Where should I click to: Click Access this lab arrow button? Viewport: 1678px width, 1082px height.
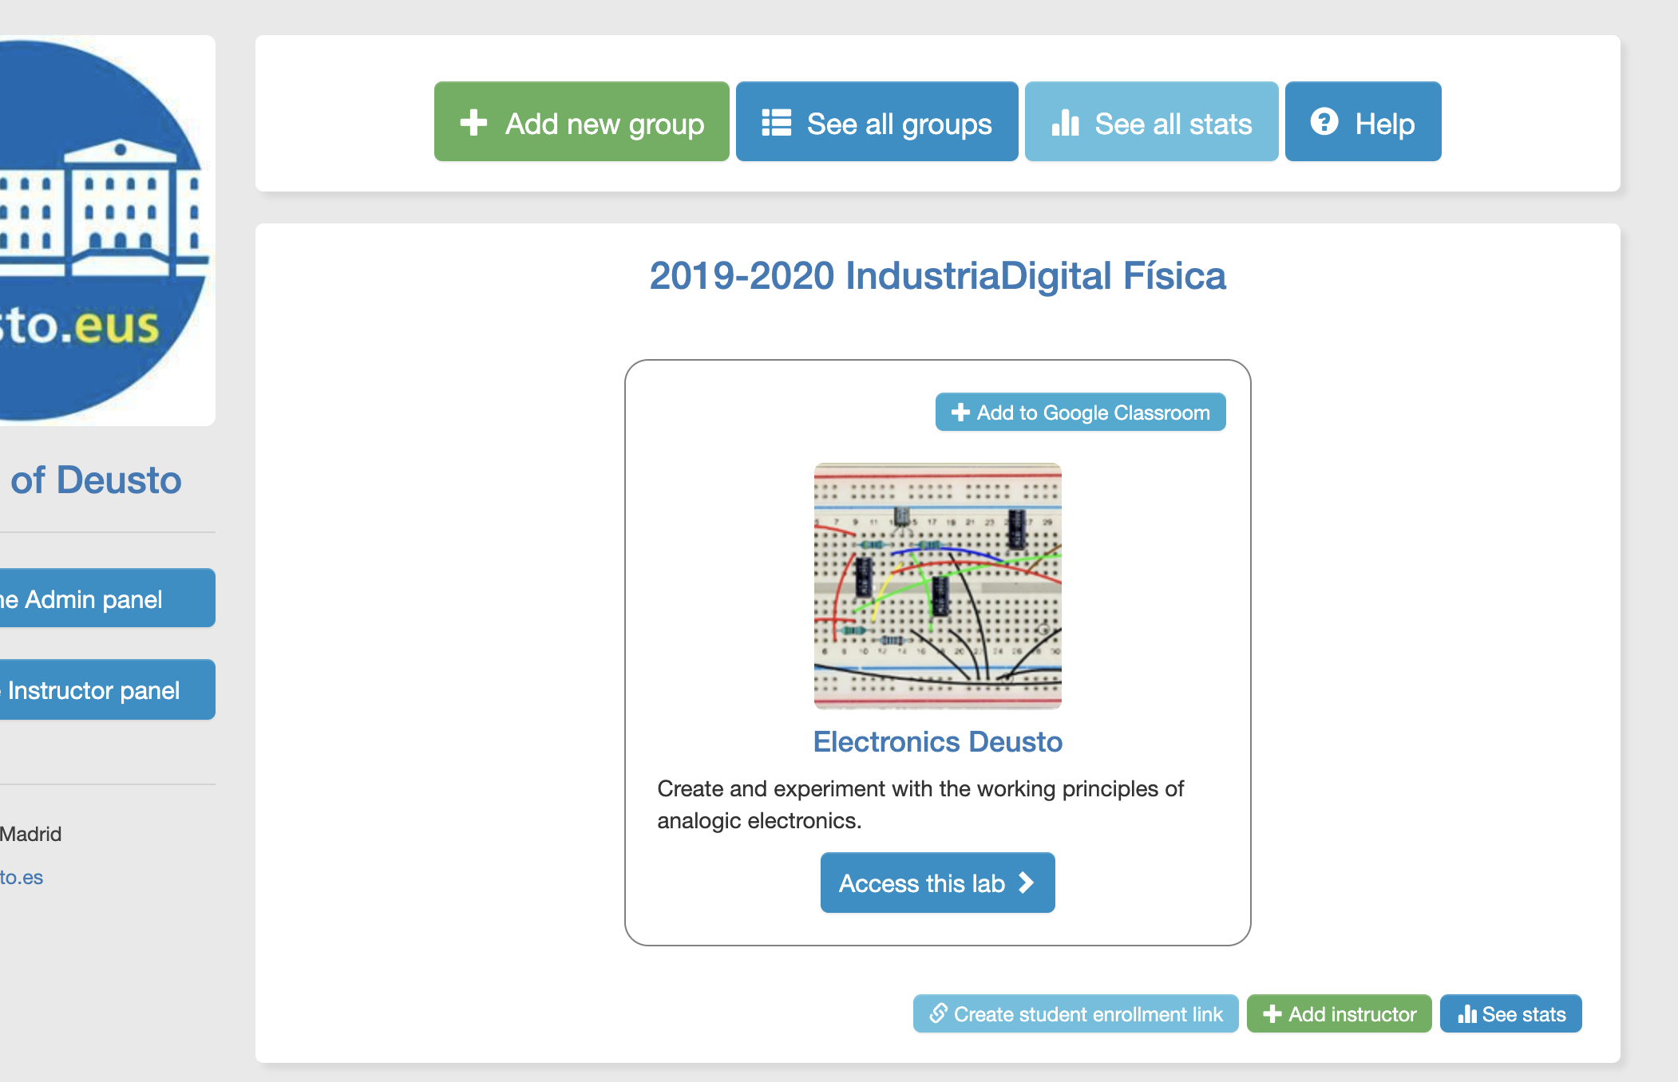click(937, 883)
